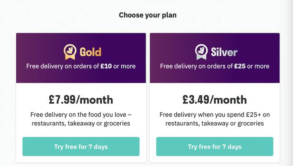This screenshot has width=293, height=166.
Task: Select the Gold plan title text
Action: pyautogui.click(x=90, y=52)
